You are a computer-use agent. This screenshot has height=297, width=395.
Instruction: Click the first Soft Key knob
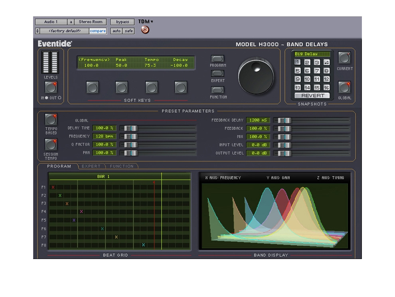[x=92, y=87]
